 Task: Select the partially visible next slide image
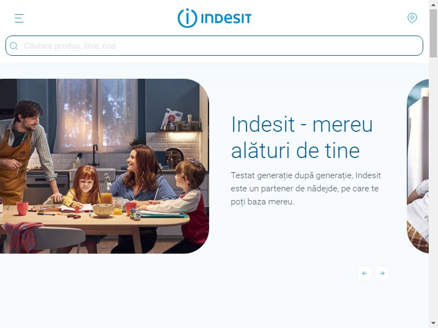click(418, 166)
